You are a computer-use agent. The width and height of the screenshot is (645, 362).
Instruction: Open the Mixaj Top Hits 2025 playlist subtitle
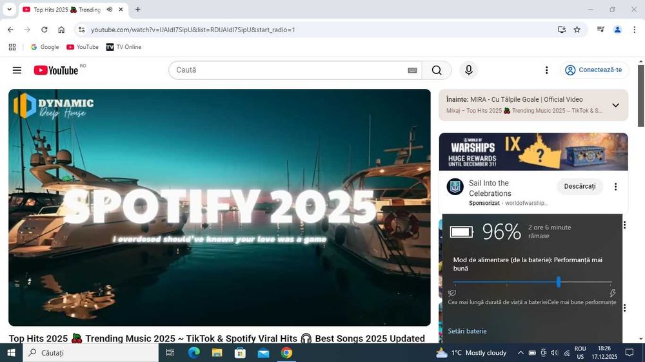pos(524,111)
